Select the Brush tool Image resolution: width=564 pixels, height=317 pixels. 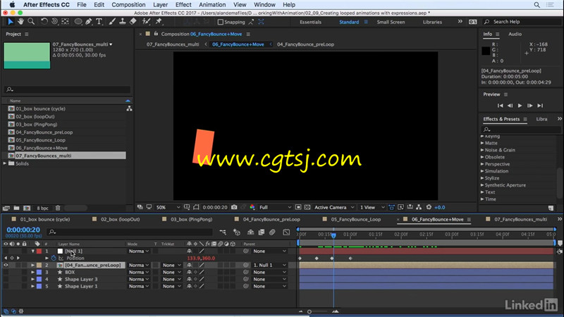112,22
